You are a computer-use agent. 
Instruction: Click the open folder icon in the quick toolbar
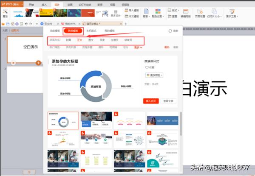tap(3, 24)
